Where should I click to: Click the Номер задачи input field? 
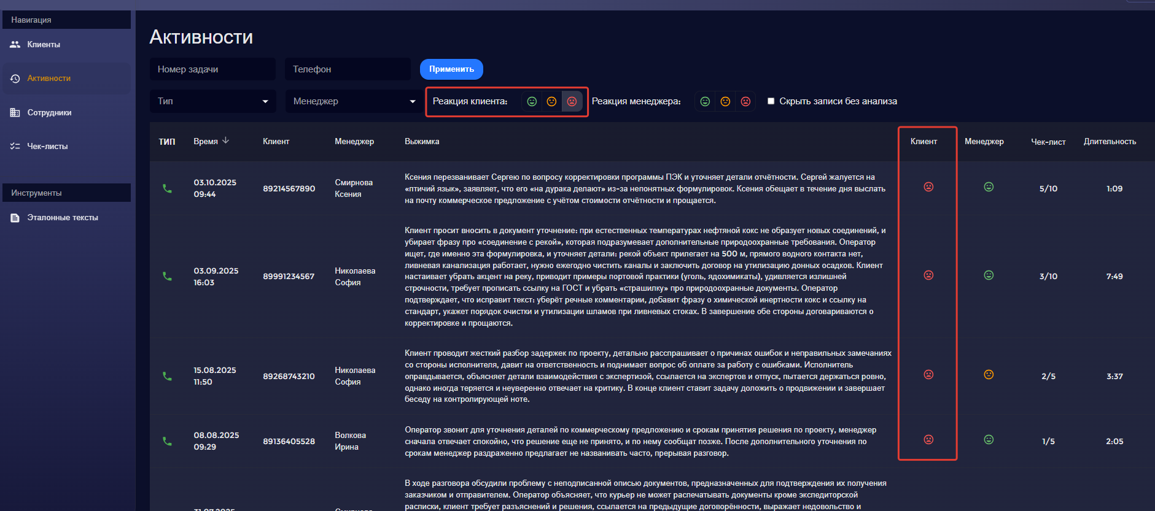coord(212,69)
